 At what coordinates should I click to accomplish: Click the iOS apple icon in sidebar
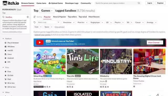tap(6, 62)
